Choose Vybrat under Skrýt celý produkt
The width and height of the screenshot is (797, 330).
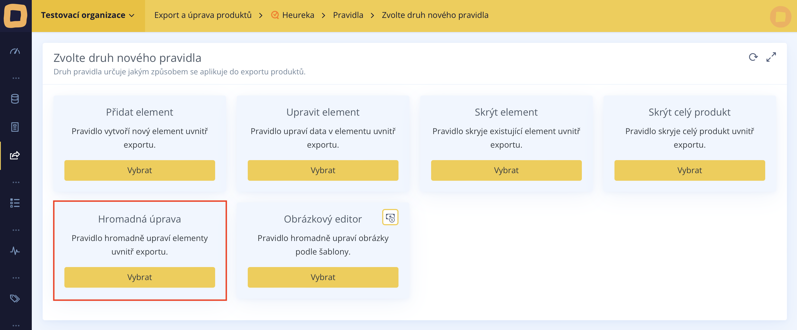point(689,170)
